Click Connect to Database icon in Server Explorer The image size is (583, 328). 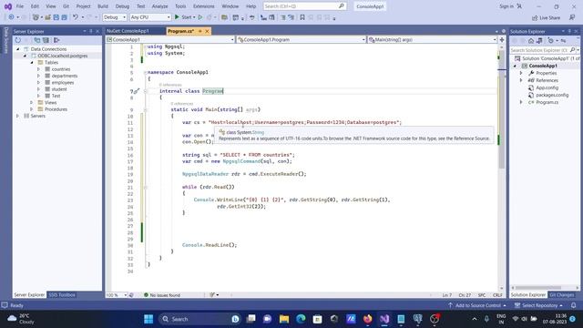[x=37, y=40]
